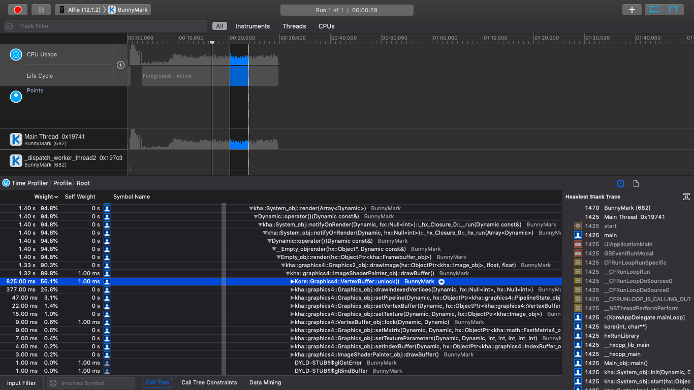Click the user icon on the 825.00 ms row
This screenshot has height=390, width=694.
point(107,282)
